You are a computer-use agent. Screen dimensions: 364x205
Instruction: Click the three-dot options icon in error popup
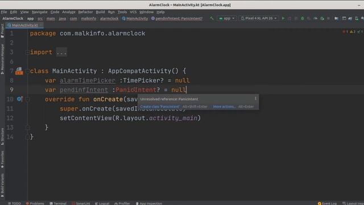pos(255,99)
